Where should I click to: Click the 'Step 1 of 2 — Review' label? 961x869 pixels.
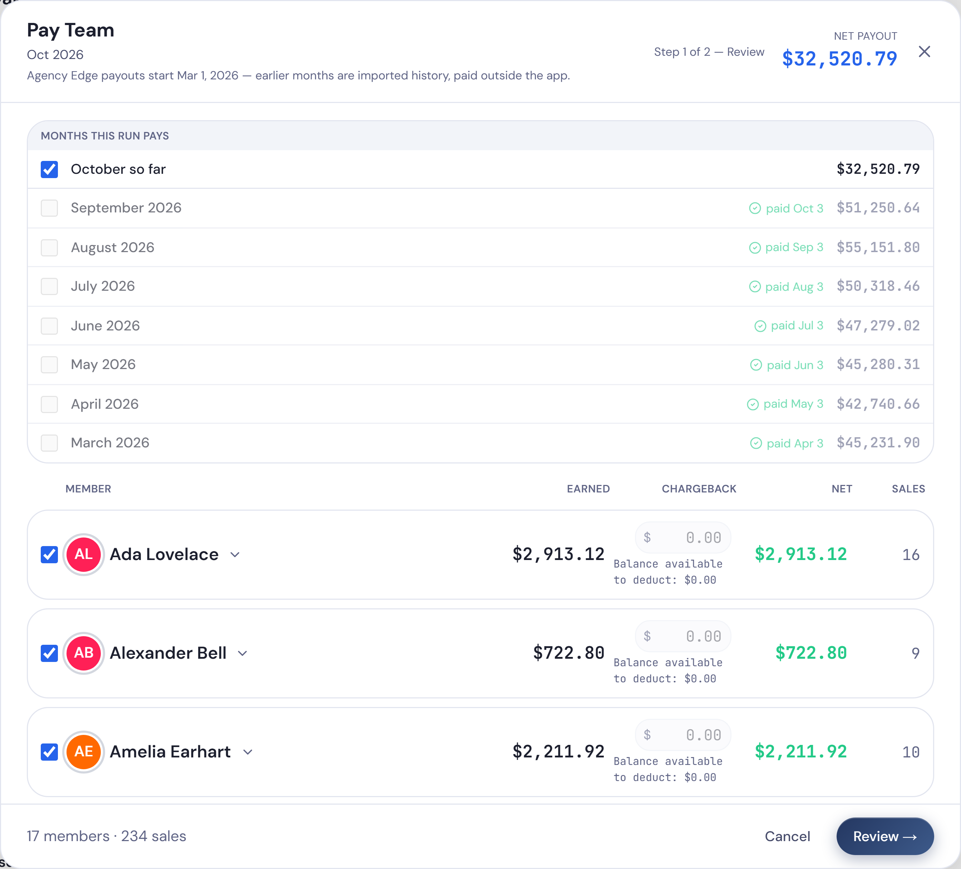coord(709,52)
